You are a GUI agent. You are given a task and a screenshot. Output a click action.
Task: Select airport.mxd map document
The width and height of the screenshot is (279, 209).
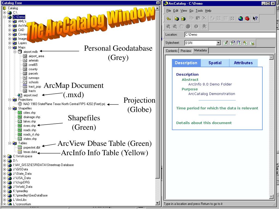coord(31,96)
